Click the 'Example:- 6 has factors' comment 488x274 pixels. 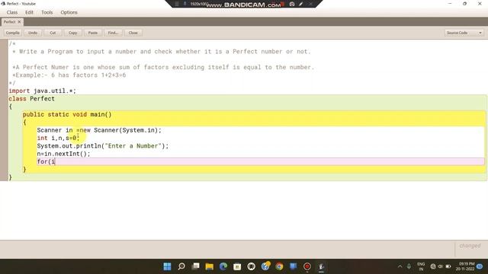point(69,75)
